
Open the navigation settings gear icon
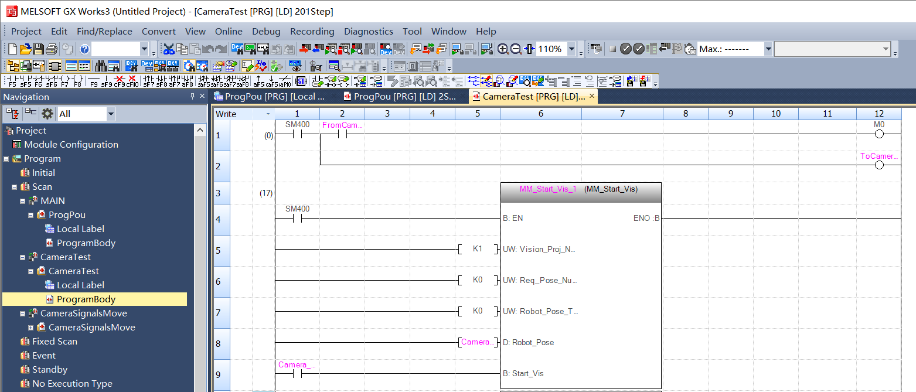click(47, 114)
